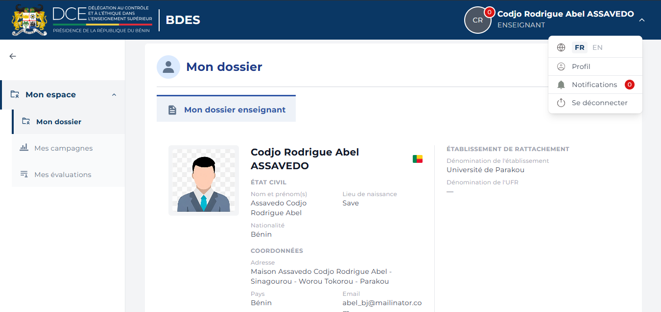Click the Mes évaluations list icon
661x312 pixels.
coord(24,174)
